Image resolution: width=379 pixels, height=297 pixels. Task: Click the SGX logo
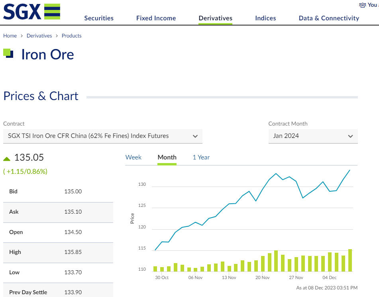[x=31, y=12]
